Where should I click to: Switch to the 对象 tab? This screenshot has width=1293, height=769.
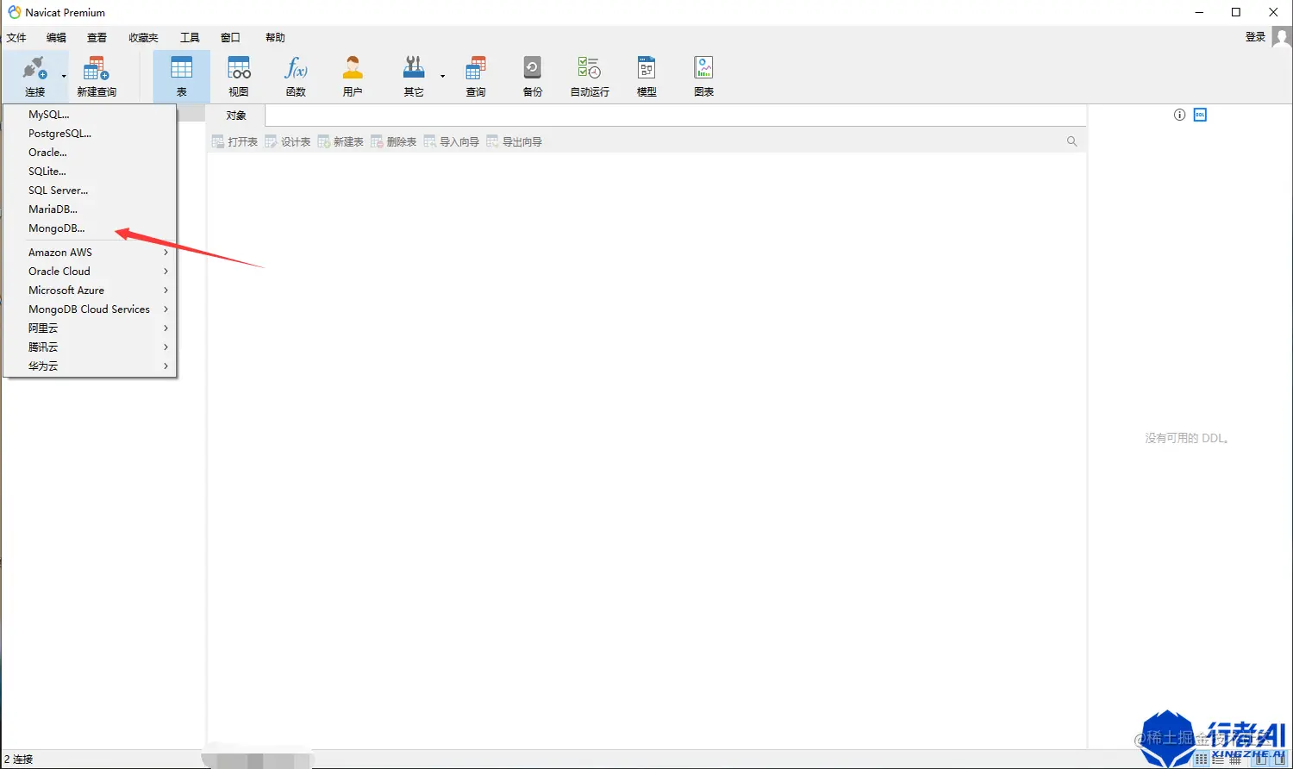pos(236,116)
